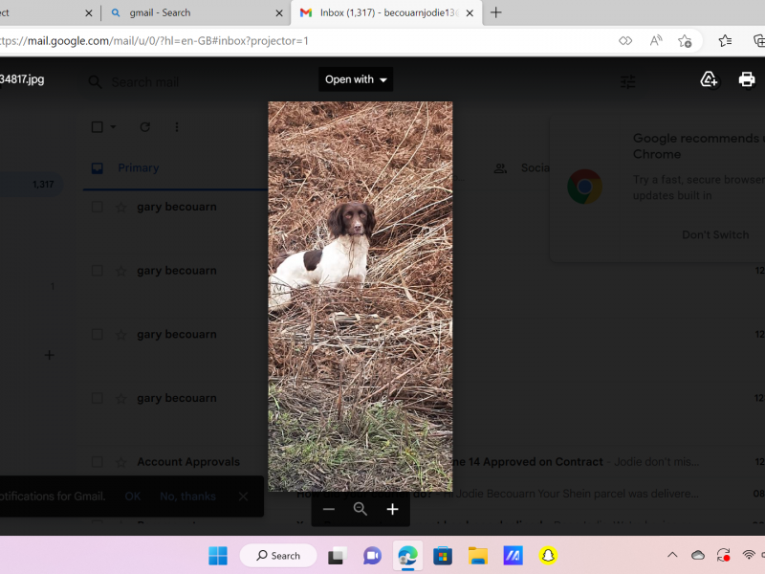Click the dog photo preview
Viewport: 765px width, 574px height.
pyautogui.click(x=361, y=297)
